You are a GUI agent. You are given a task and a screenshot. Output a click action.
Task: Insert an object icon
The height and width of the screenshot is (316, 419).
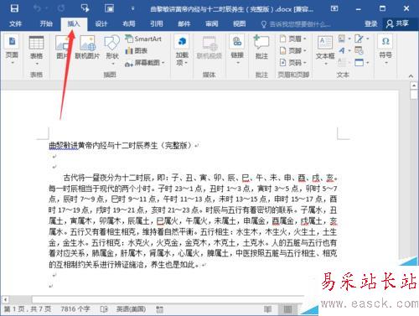(x=361, y=62)
